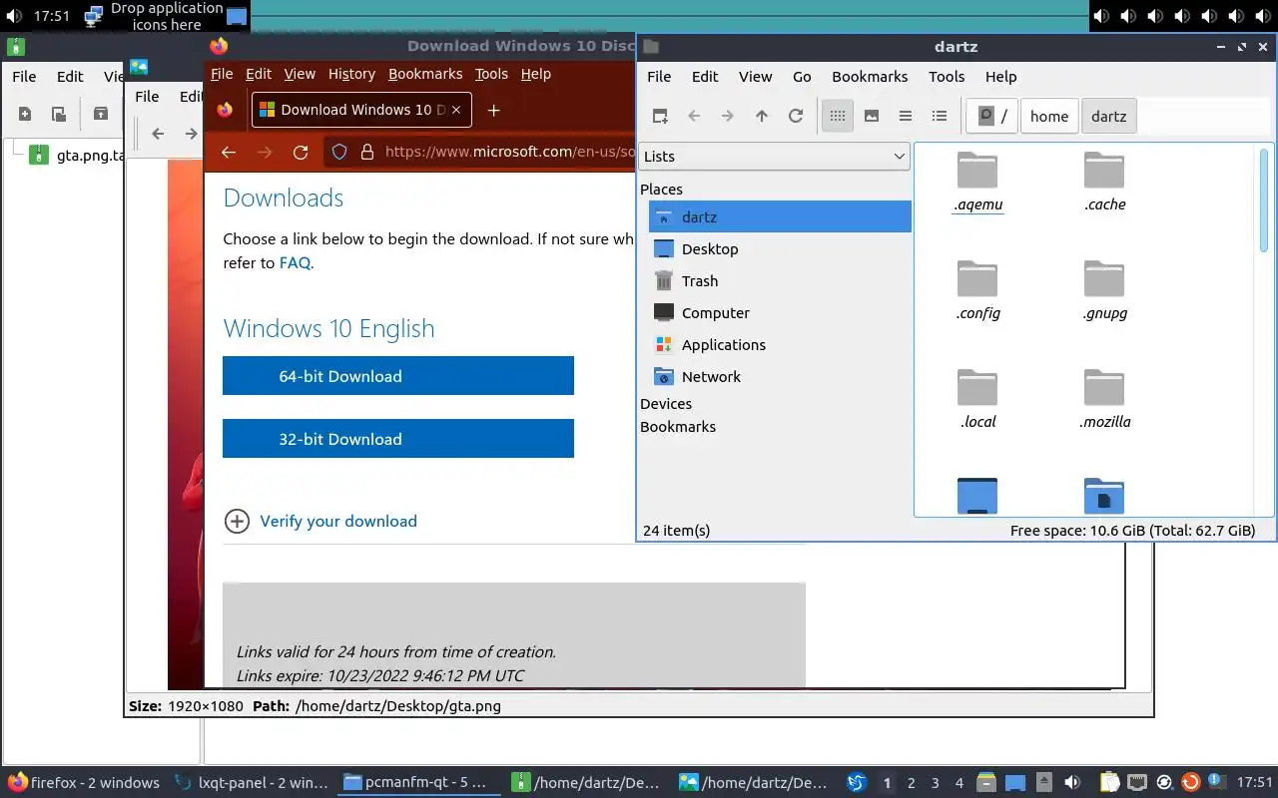Switch to desktop 2 in pager
The height and width of the screenshot is (798, 1278).
tap(911, 783)
